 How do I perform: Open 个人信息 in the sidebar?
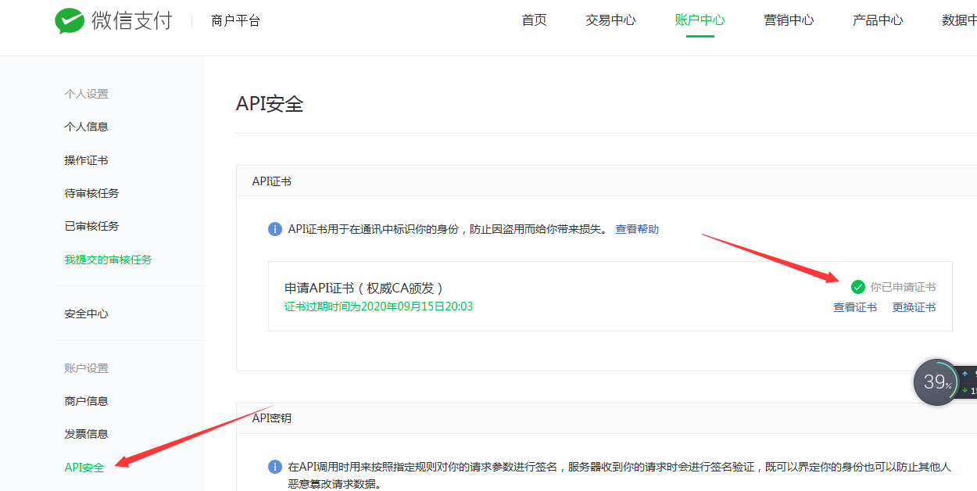[x=86, y=127]
